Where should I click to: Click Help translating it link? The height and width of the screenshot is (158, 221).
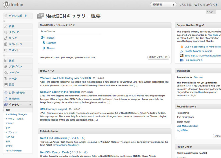tap(193, 60)
